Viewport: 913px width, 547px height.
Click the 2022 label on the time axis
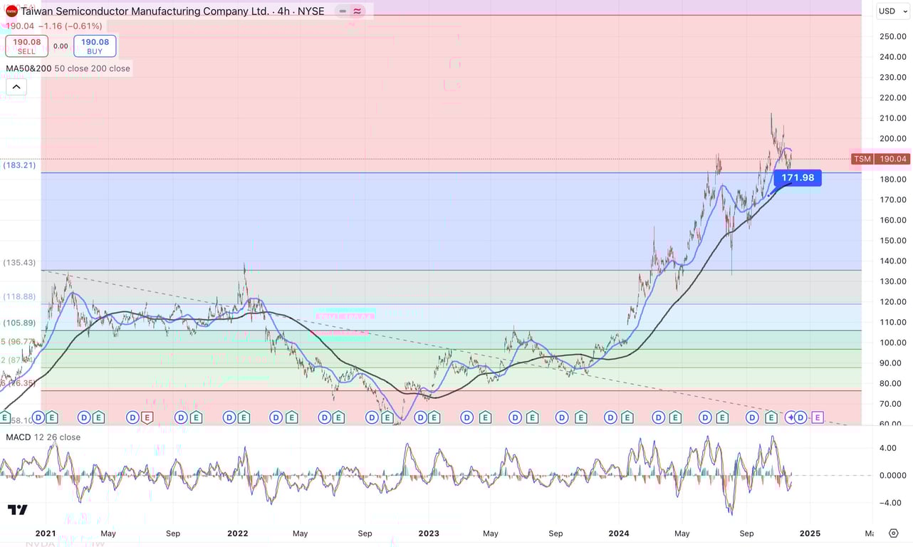click(237, 533)
